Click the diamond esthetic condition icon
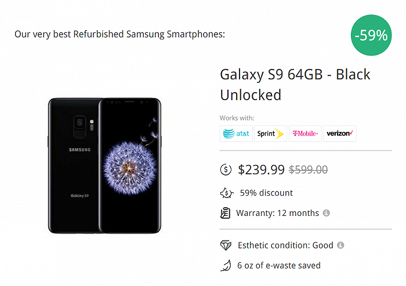406x286 pixels. point(226,245)
